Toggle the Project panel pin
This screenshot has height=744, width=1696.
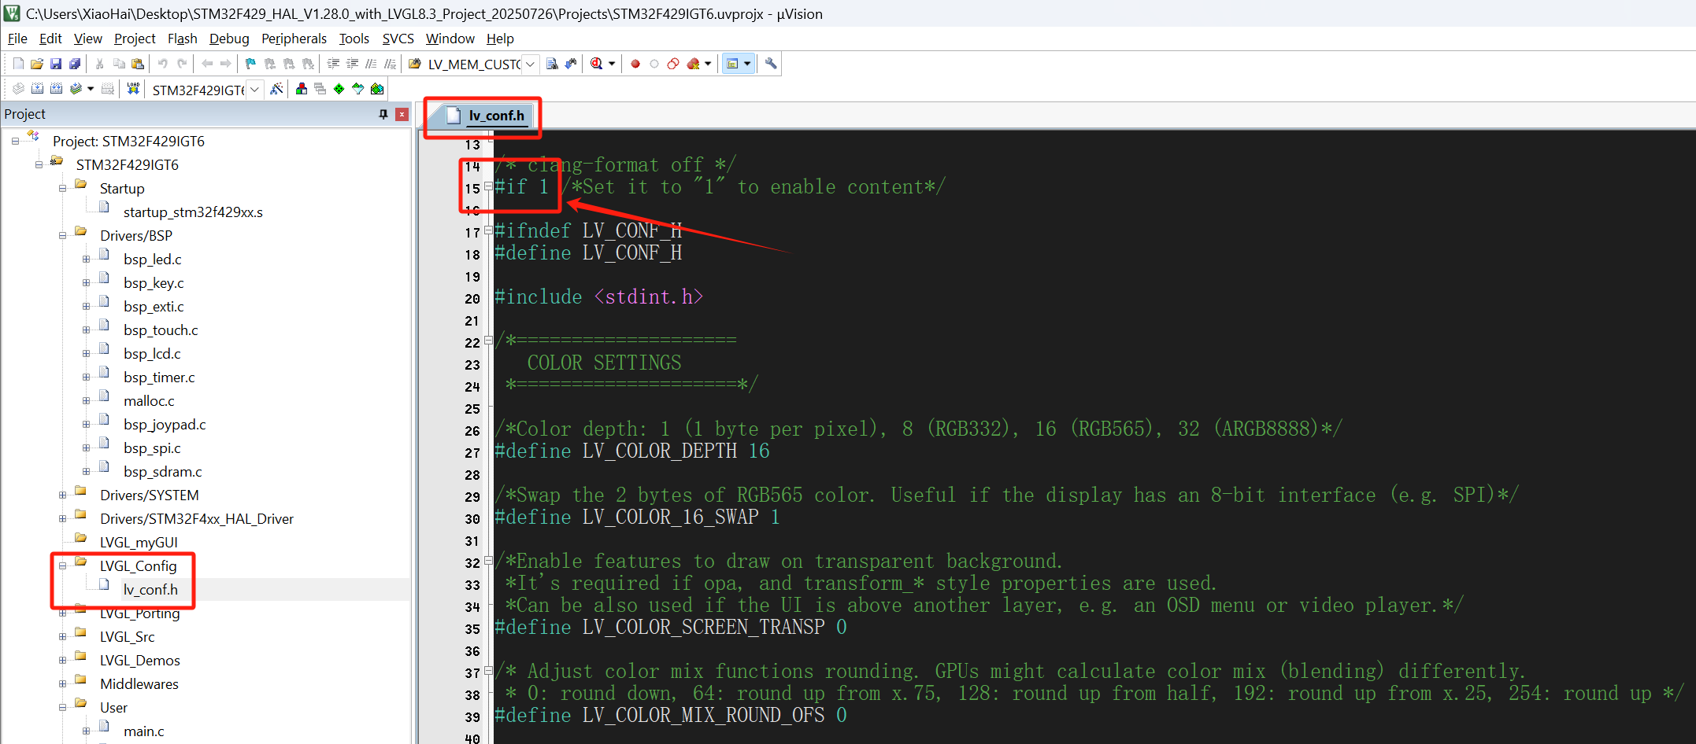pyautogui.click(x=383, y=114)
